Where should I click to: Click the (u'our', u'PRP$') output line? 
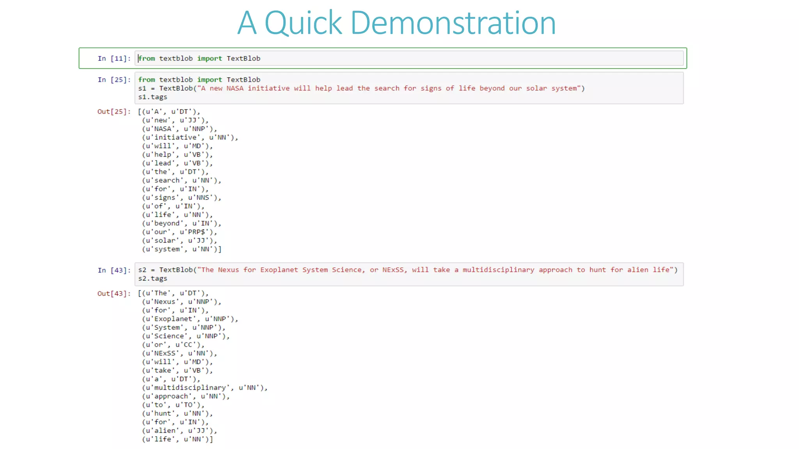[179, 232]
